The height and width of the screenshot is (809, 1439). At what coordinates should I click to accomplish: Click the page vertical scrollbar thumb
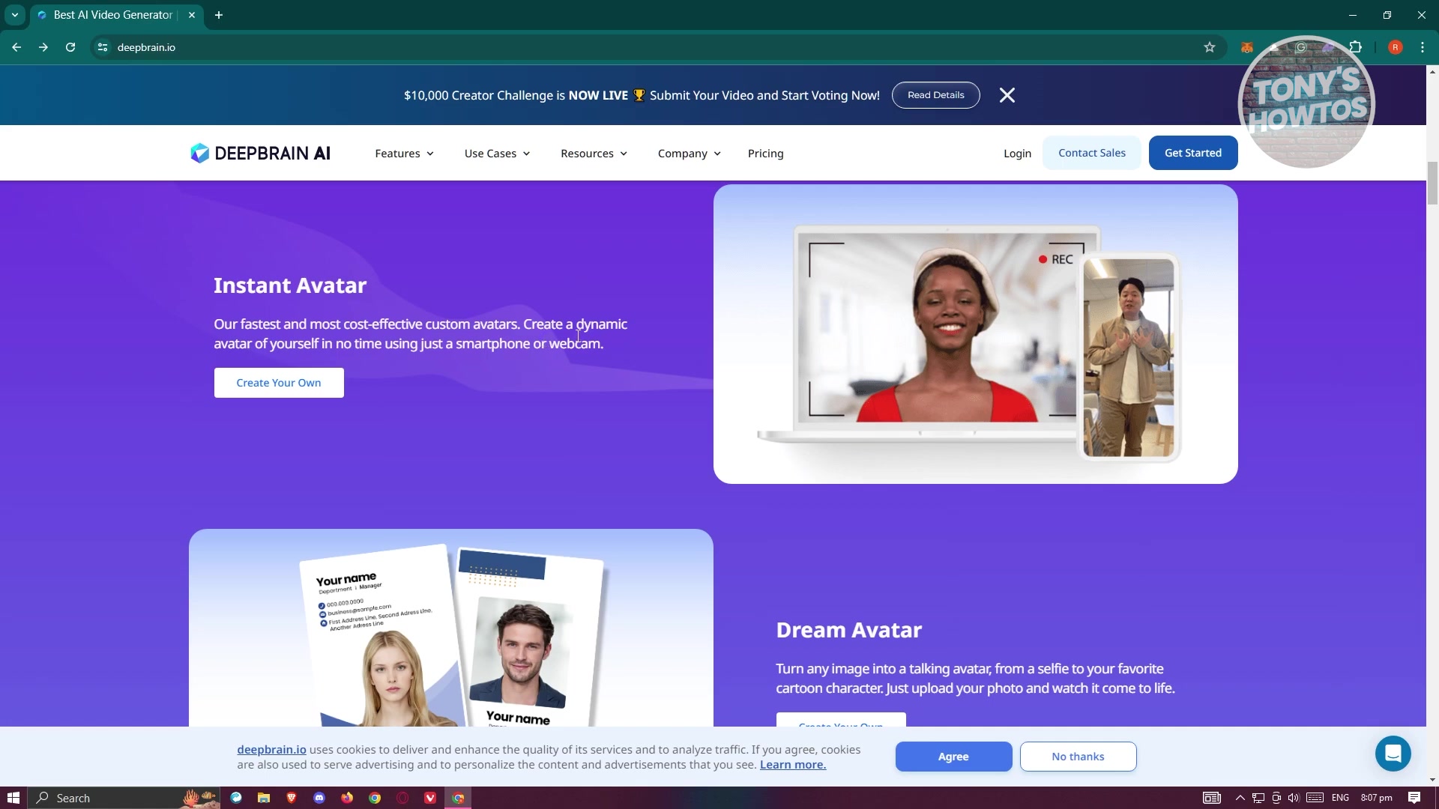pos(1432,183)
